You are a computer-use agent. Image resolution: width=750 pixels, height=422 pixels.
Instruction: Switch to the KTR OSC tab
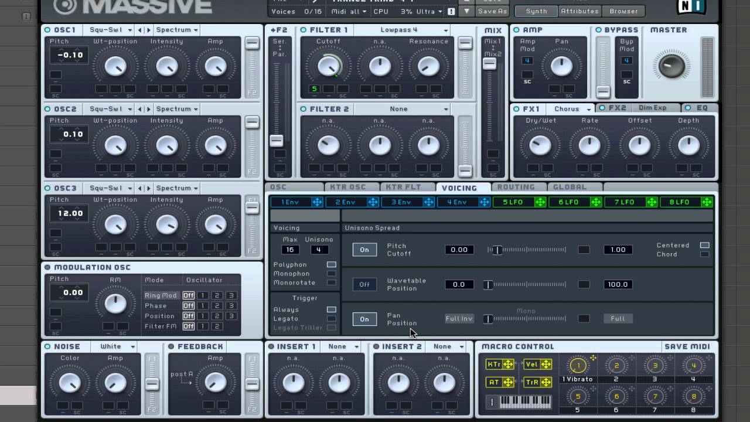pos(352,187)
